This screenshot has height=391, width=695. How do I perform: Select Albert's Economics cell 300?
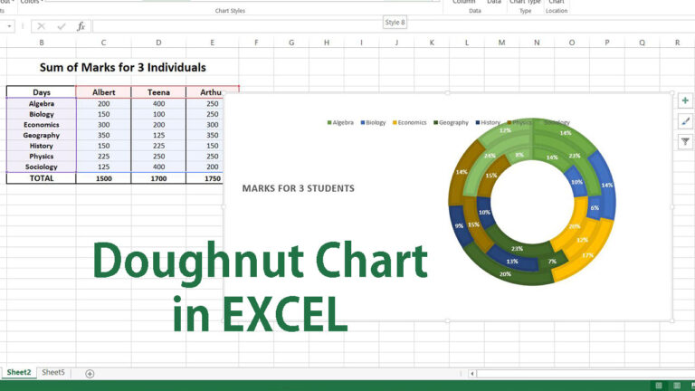point(103,125)
